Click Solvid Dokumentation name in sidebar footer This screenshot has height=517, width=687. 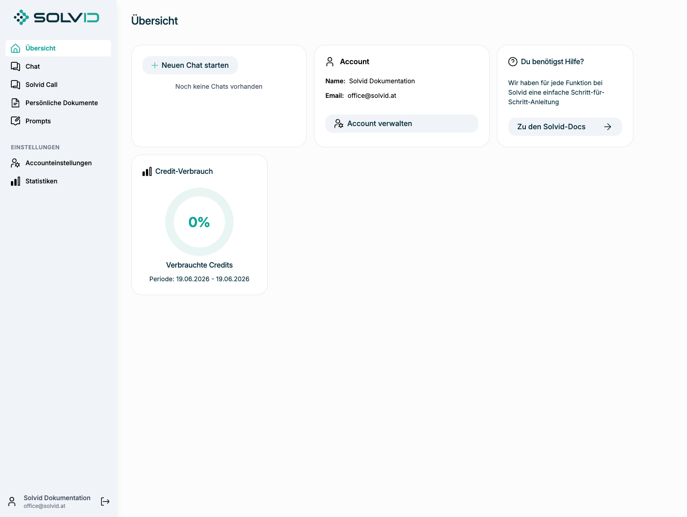(x=57, y=498)
